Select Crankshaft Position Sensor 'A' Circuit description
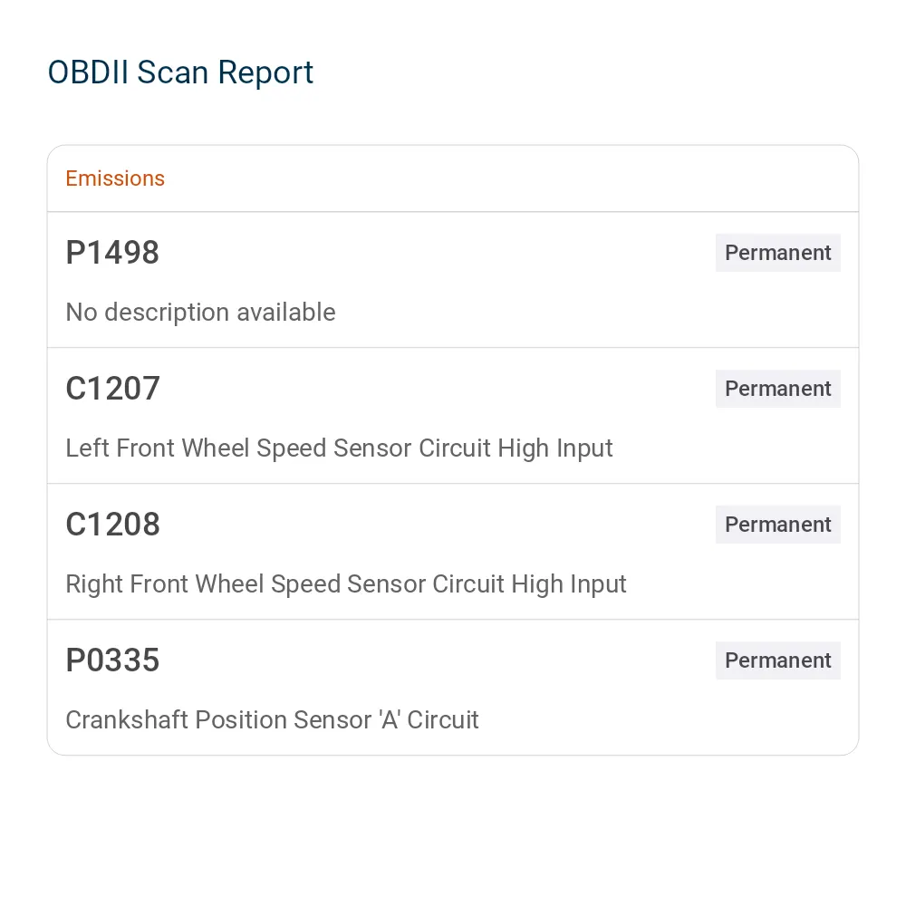This screenshot has width=906, height=906. click(272, 720)
